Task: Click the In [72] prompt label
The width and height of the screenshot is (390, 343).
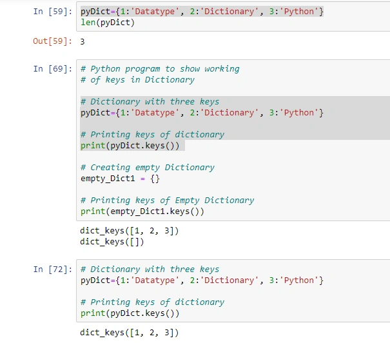Action: [53, 269]
